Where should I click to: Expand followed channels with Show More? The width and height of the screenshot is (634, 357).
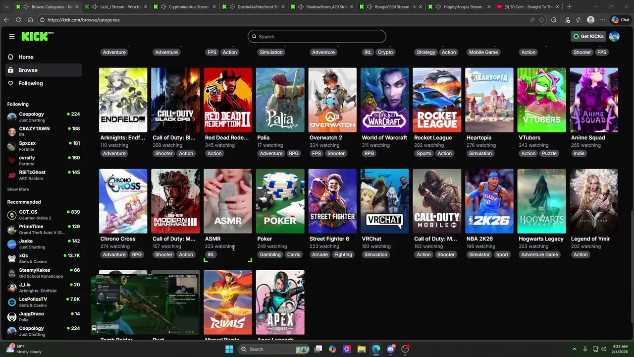coord(18,189)
